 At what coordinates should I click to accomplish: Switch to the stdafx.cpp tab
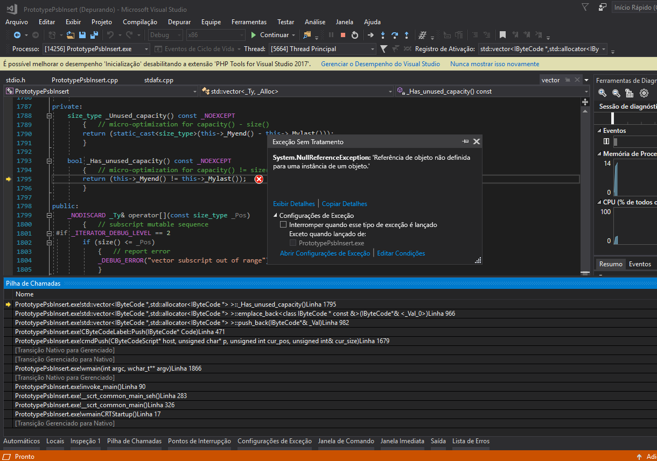pyautogui.click(x=158, y=80)
